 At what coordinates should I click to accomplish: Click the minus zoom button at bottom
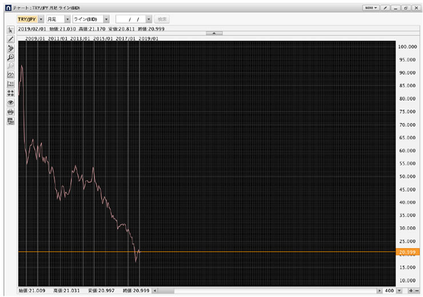pos(417,291)
